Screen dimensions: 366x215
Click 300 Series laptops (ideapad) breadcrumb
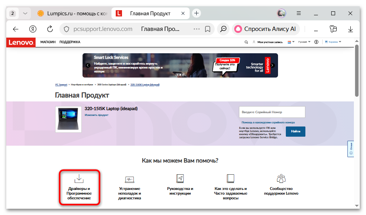[111, 85]
